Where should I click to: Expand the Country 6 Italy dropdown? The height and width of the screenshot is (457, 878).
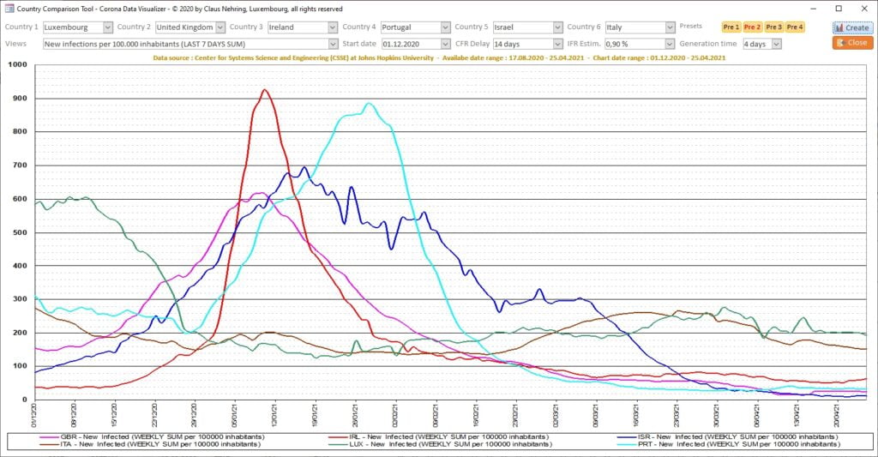tap(670, 27)
